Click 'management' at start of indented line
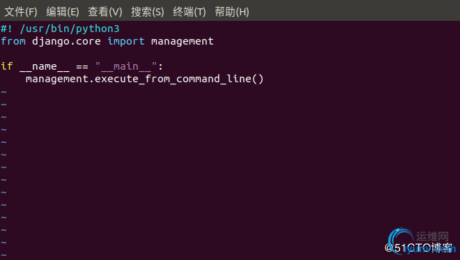This screenshot has height=260, width=460. point(57,79)
